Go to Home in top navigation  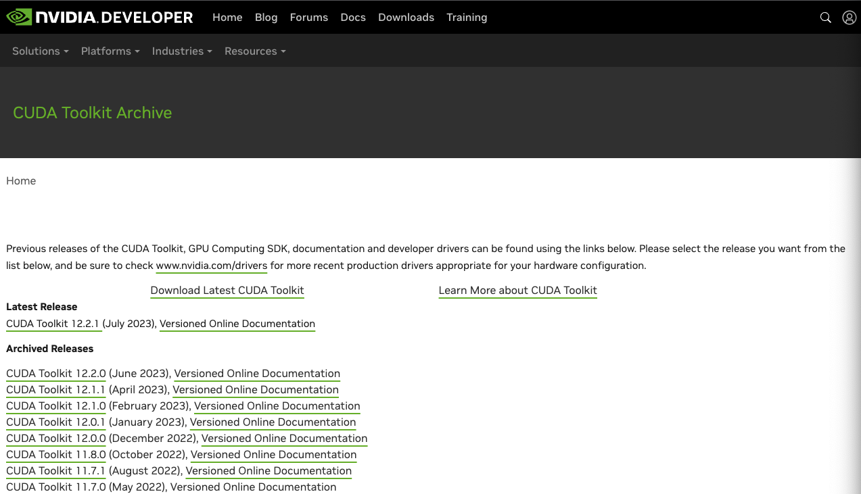227,18
